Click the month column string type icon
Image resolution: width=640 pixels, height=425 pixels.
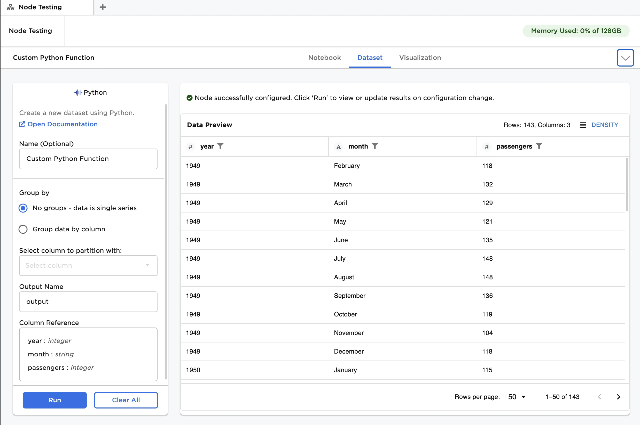coord(338,147)
